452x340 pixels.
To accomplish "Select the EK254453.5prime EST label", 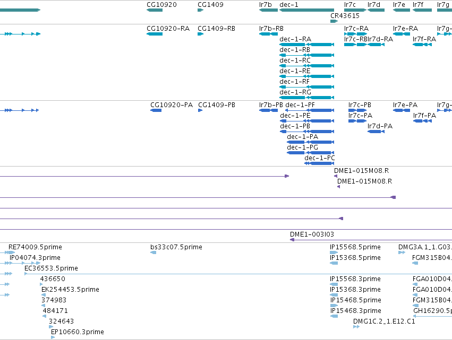I will pos(70,290).
